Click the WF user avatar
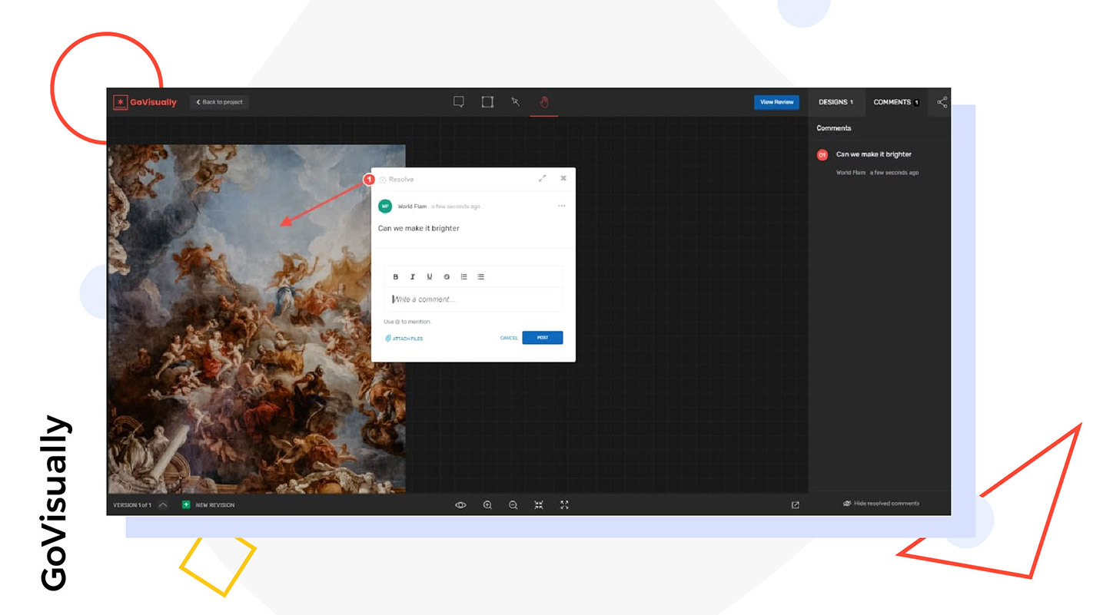This screenshot has height=615, width=1093. tap(385, 207)
